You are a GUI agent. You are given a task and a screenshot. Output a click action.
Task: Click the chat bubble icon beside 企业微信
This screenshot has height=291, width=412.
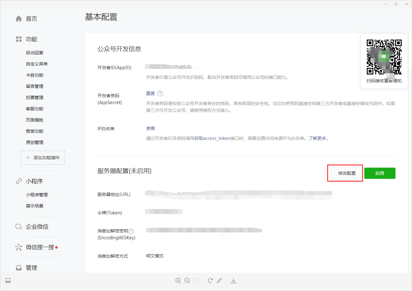pos(19,227)
